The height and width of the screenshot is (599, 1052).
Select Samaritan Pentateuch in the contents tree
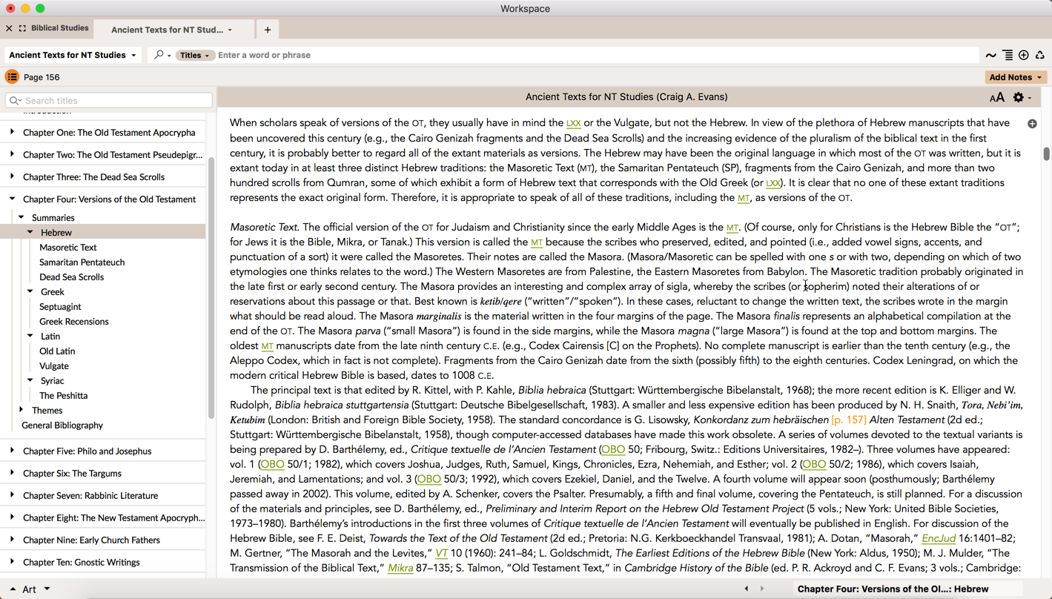82,262
